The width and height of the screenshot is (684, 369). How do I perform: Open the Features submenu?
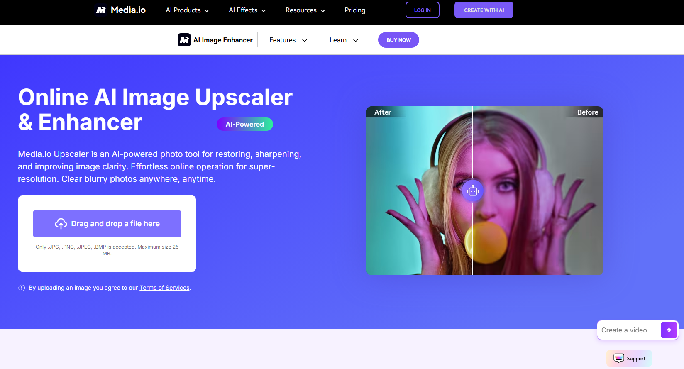pos(288,40)
